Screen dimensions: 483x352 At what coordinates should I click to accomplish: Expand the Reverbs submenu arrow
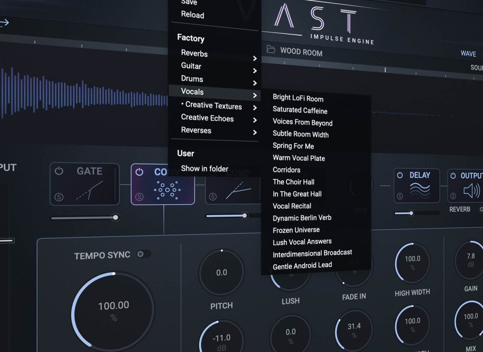255,59
